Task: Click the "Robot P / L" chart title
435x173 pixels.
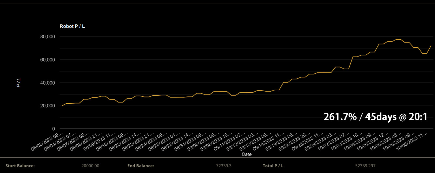Action: click(x=72, y=26)
